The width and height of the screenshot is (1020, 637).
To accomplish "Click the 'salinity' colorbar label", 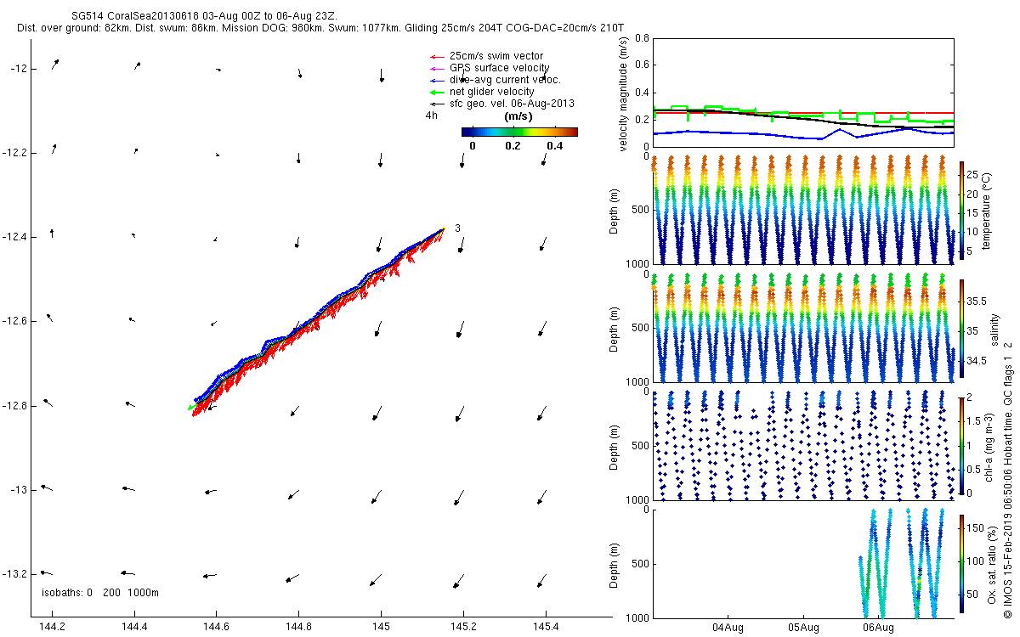I will coord(994,328).
